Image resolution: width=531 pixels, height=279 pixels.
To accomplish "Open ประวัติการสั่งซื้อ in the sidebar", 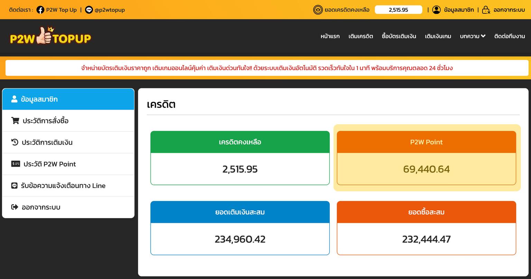I will click(x=68, y=121).
